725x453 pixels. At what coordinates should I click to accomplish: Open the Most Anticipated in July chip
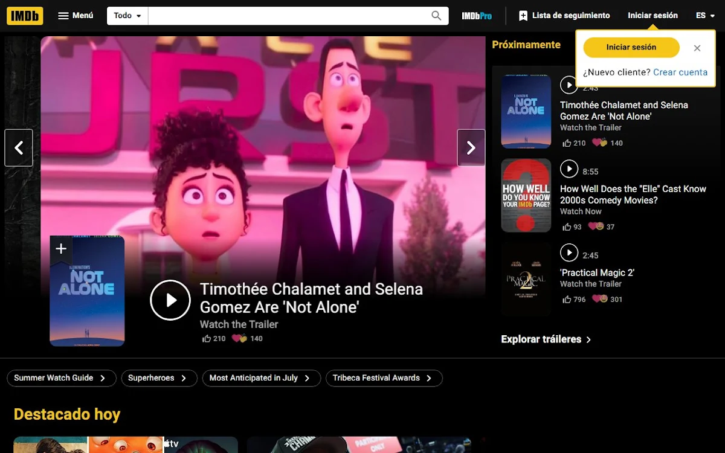point(261,378)
